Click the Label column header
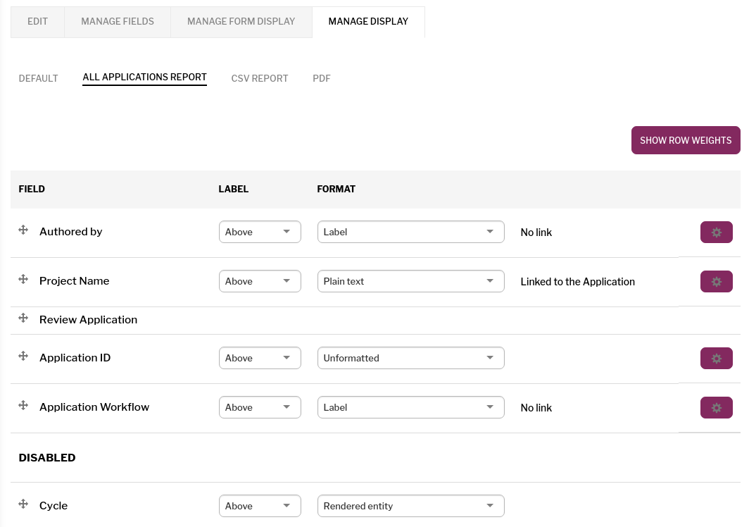Viewport: 749px width, 527px height. click(233, 189)
